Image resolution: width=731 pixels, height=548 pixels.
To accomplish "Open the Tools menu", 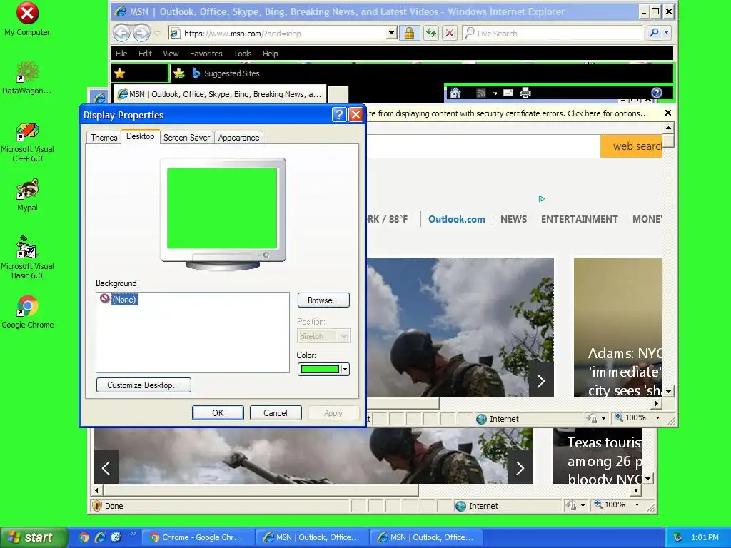I will click(243, 54).
